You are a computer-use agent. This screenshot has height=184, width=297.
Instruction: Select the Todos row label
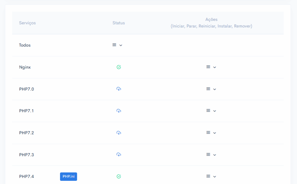(25, 45)
